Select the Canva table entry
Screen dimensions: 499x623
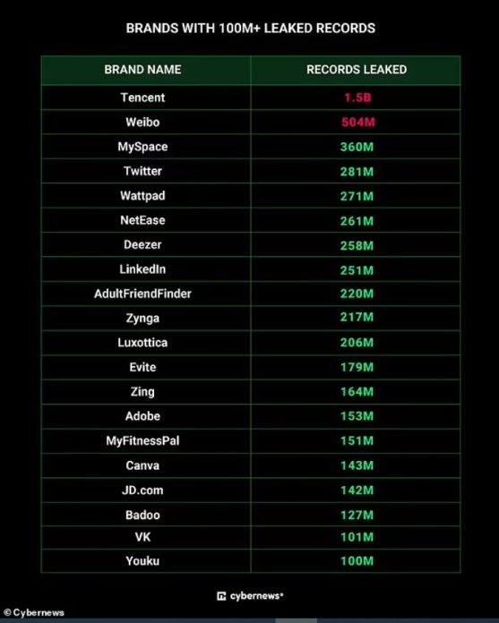click(x=142, y=465)
